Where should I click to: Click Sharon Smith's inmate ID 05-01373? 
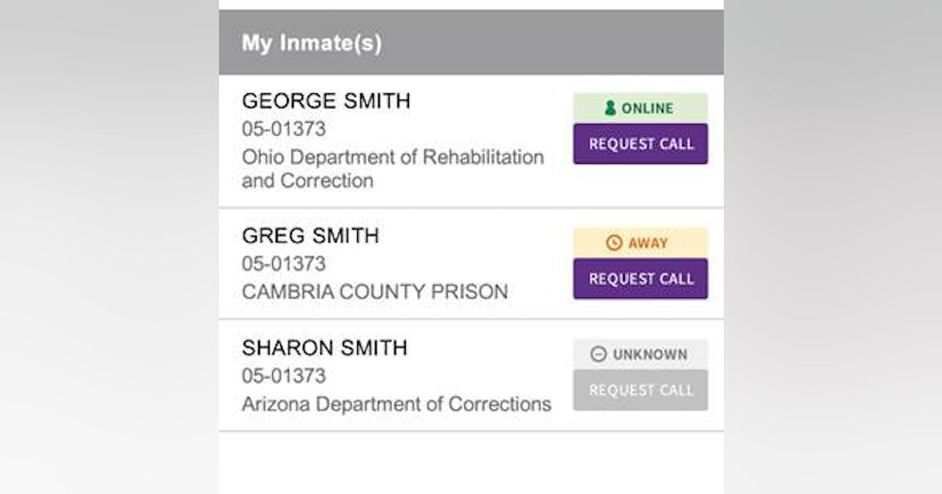(283, 376)
